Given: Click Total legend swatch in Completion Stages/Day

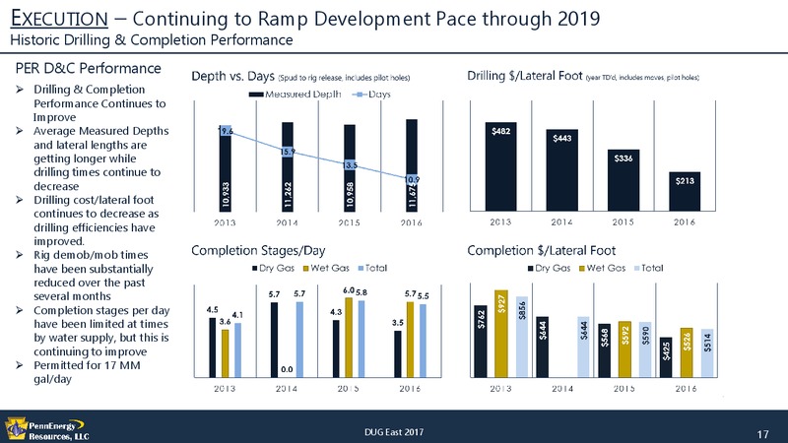Looking at the screenshot, I should tap(361, 268).
